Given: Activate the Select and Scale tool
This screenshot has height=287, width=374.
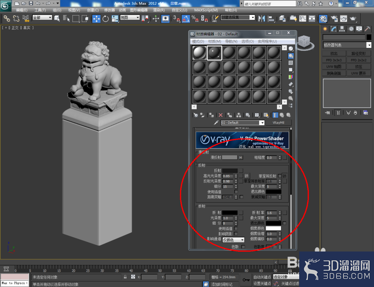Looking at the screenshot, I should 115,19.
